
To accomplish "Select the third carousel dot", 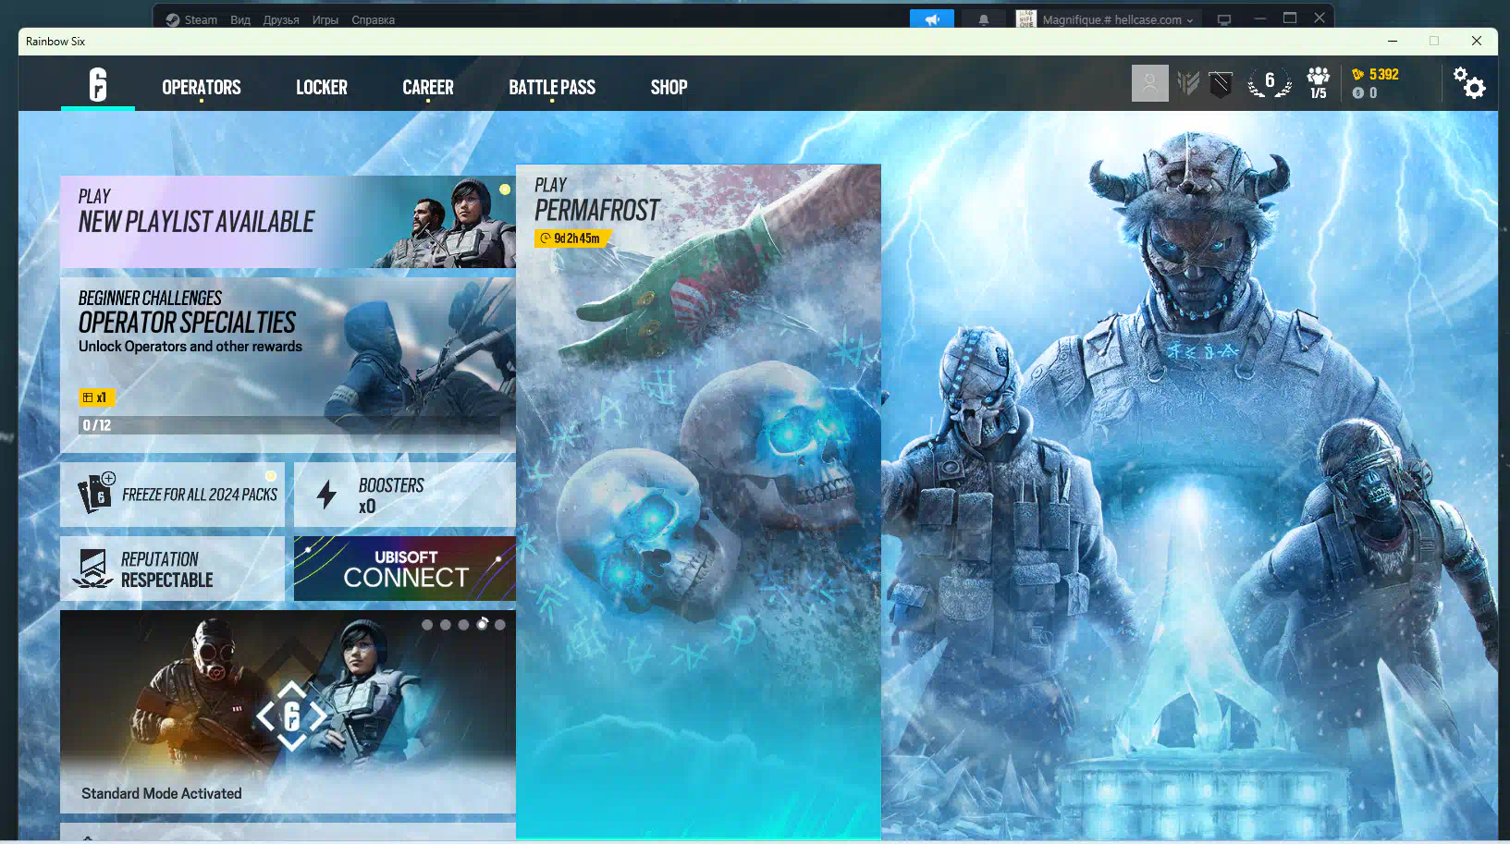I will [x=463, y=625].
